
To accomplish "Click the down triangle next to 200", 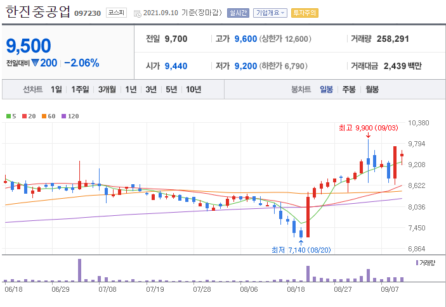I will 35,63.
